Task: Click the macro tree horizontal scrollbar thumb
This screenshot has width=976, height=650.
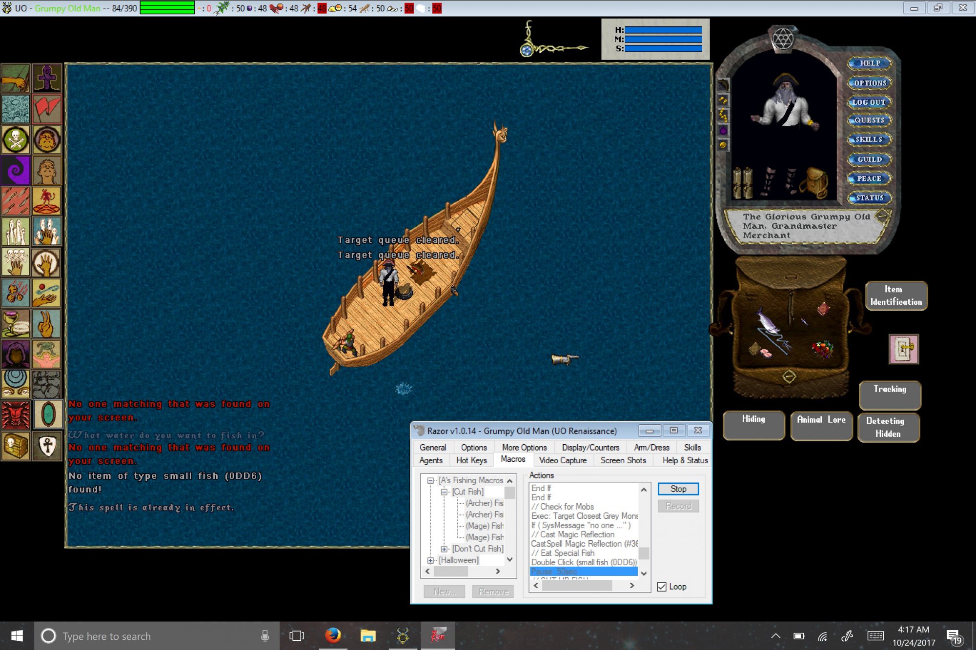Action: tap(450, 571)
